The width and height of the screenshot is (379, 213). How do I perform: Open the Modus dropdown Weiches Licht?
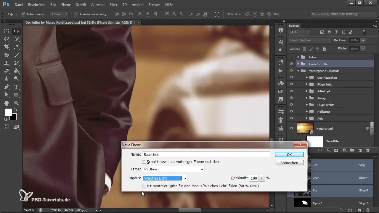click(165, 178)
